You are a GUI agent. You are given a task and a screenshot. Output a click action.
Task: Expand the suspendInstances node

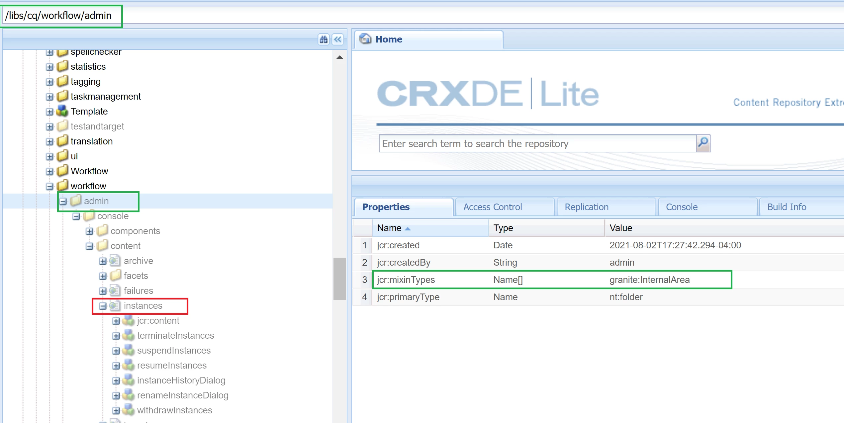click(x=116, y=351)
